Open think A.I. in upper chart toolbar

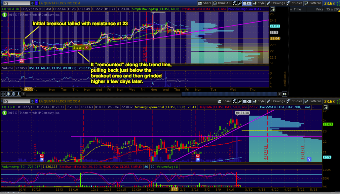[x=222, y=3]
